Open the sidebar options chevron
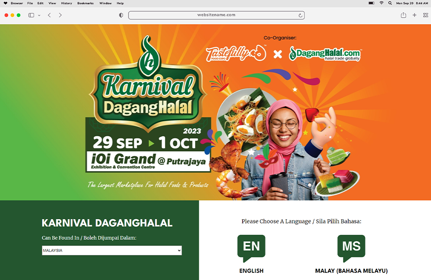The image size is (431, 280). point(39,16)
